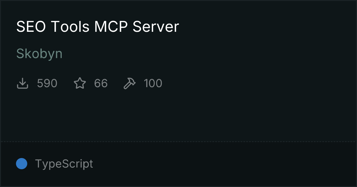Viewport: 357px width, 187px height.
Task: Click the word "Tools" in the heading
Action: point(70,26)
